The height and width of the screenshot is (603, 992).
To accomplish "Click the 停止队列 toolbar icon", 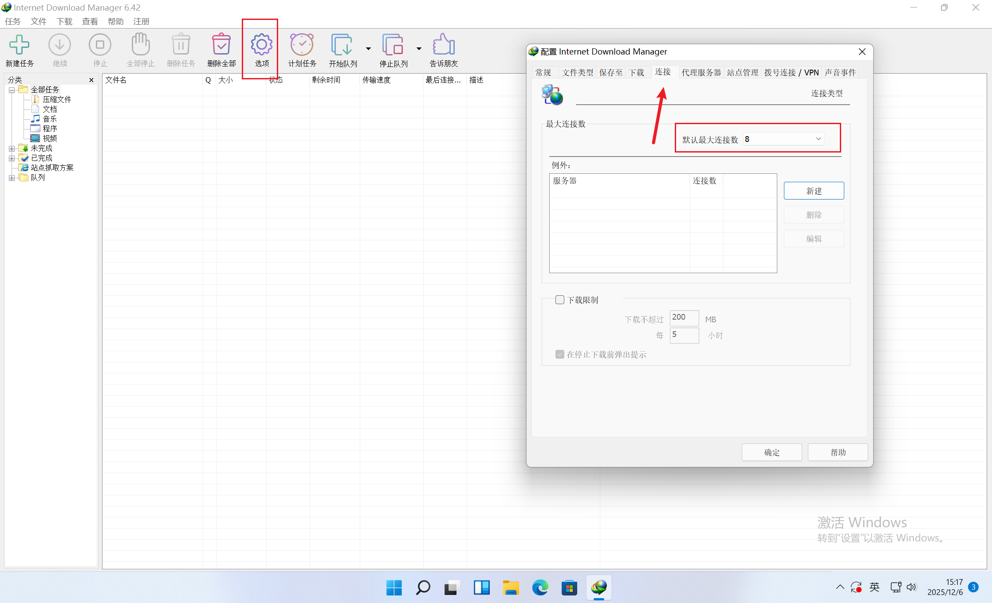I will 393,45.
